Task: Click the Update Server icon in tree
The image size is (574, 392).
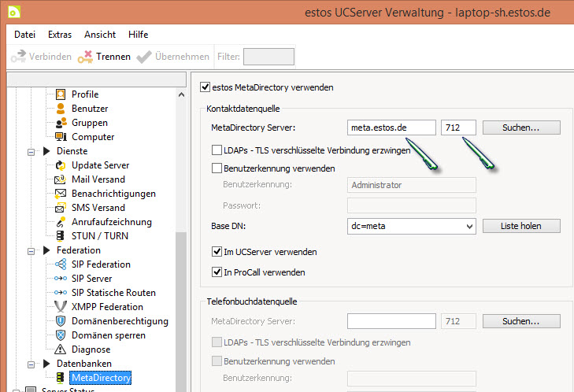Action: pyautogui.click(x=61, y=165)
